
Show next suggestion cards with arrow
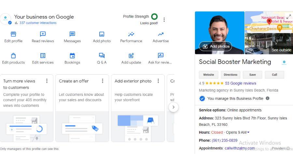pos(174,107)
